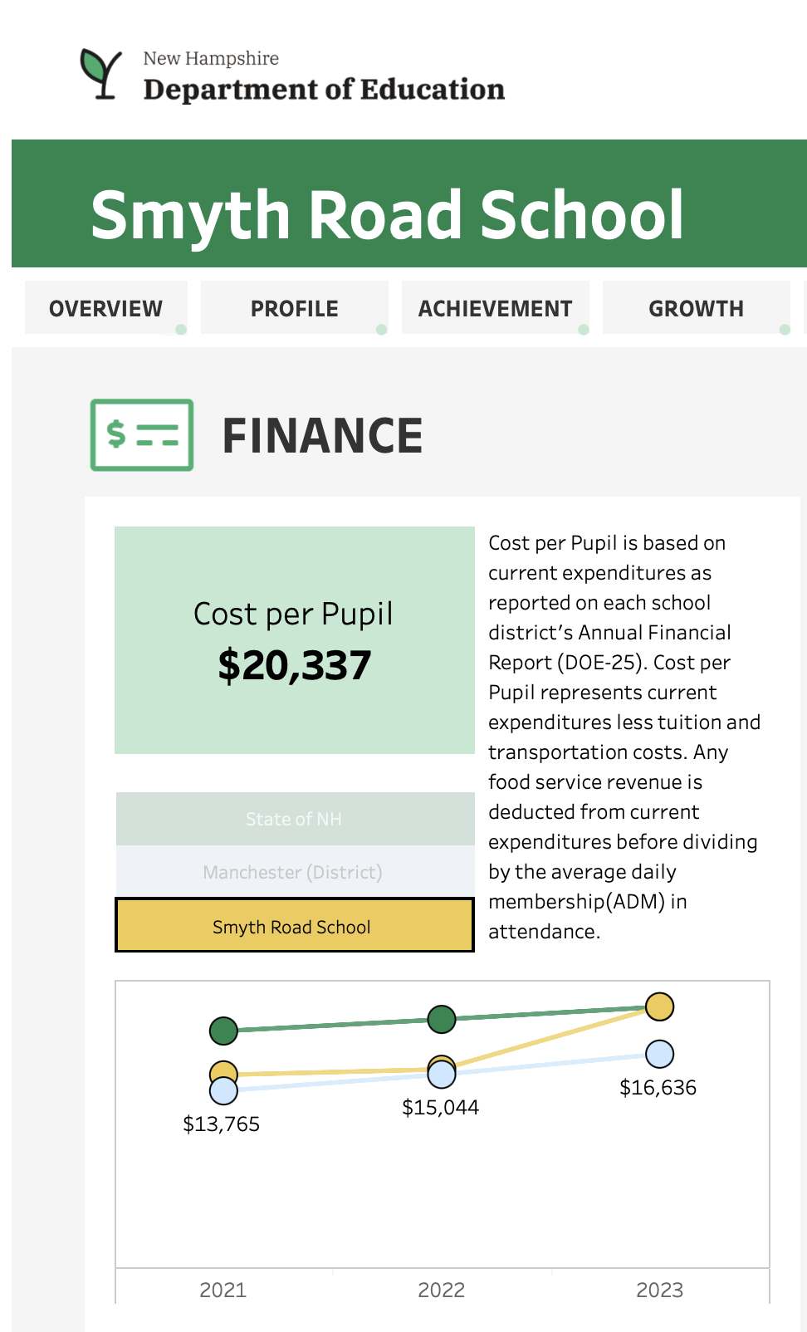Viewport: 807px width, 1332px height.
Task: Select the blue district data point for 2023
Action: click(x=660, y=1054)
